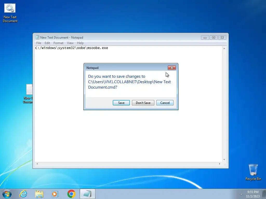This screenshot has width=266, height=199.
Task: Click the vertical scrollbar down arrow in Notepad
Action: tap(224, 160)
